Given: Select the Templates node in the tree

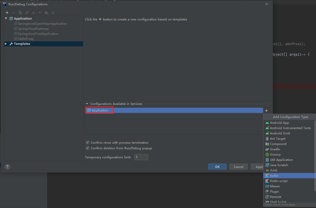Looking at the screenshot, I should pos(43,44).
